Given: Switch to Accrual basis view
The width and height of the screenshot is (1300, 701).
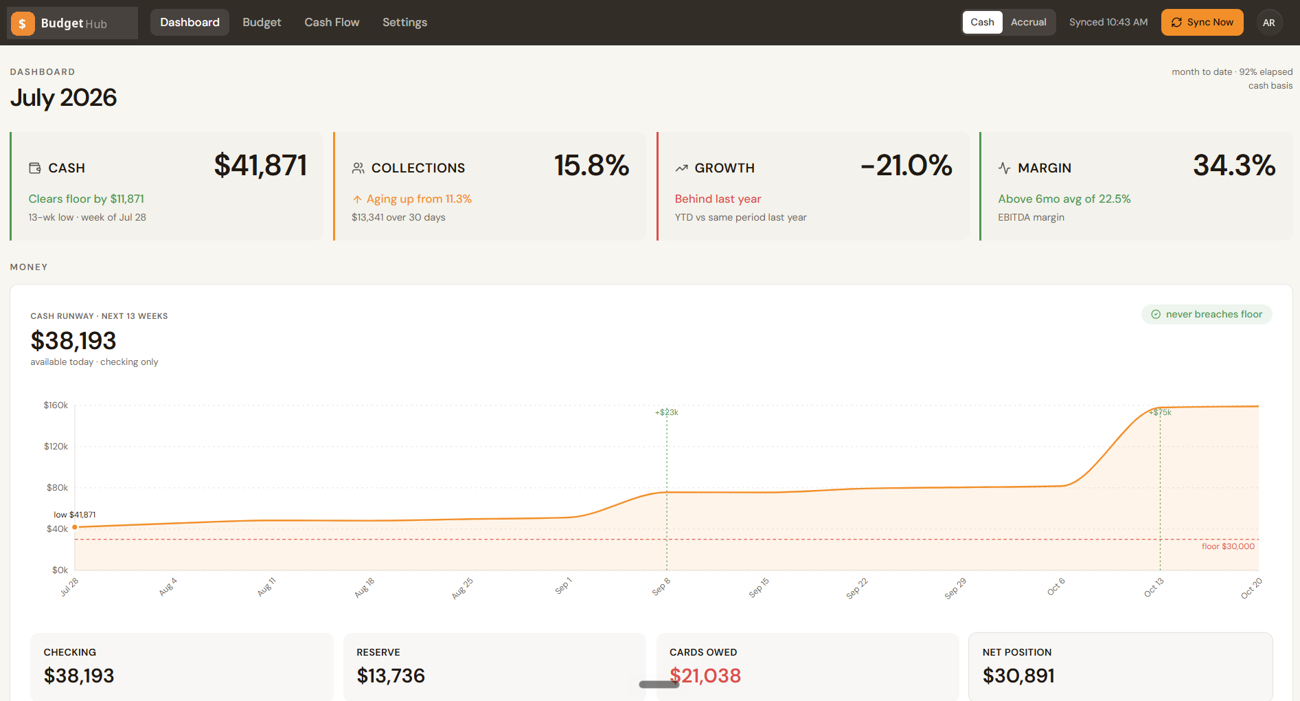Looking at the screenshot, I should (x=1028, y=22).
